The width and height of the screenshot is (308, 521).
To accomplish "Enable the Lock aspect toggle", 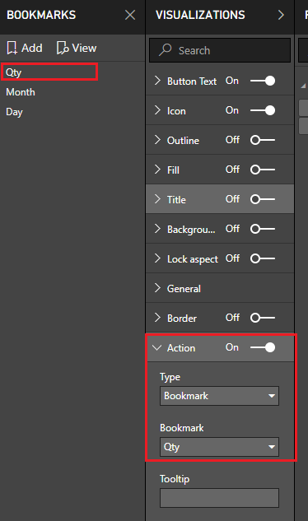I will pos(263,258).
